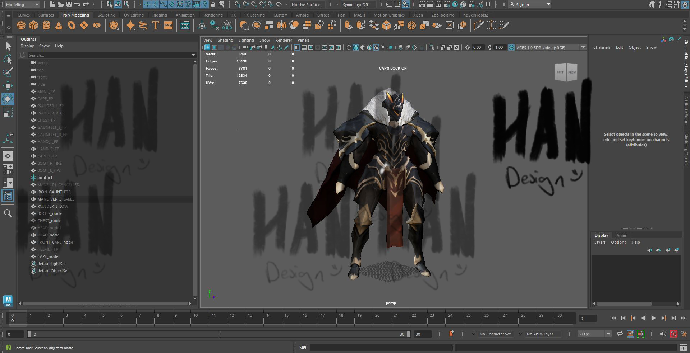Click the Outliner search field
Viewport: 690px width, 353px height.
point(109,55)
